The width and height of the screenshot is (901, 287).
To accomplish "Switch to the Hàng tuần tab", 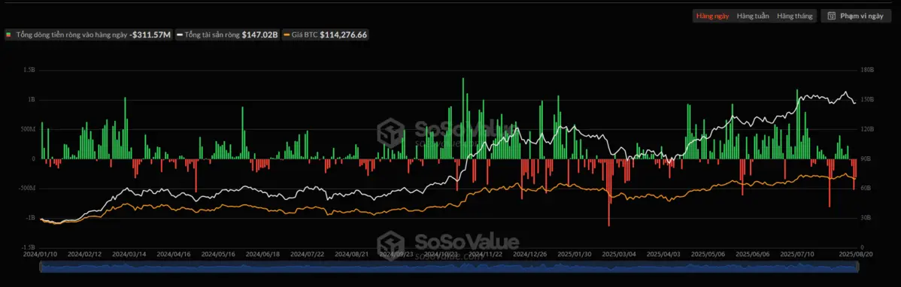I will pyautogui.click(x=753, y=16).
